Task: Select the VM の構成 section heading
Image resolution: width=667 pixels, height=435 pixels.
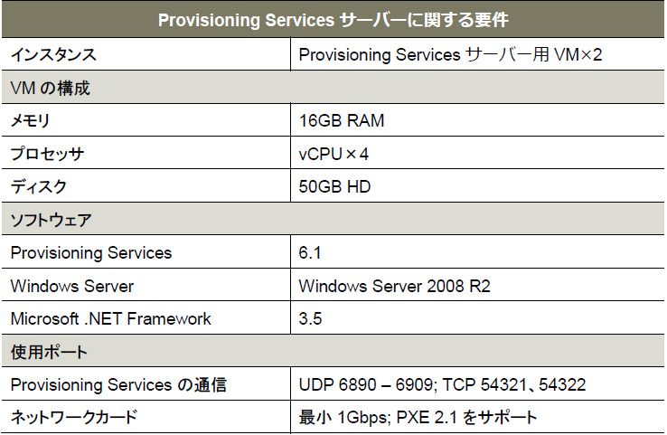Action: click(51, 88)
